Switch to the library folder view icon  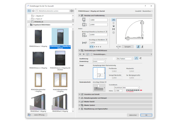pyautogui.click(x=29, y=11)
